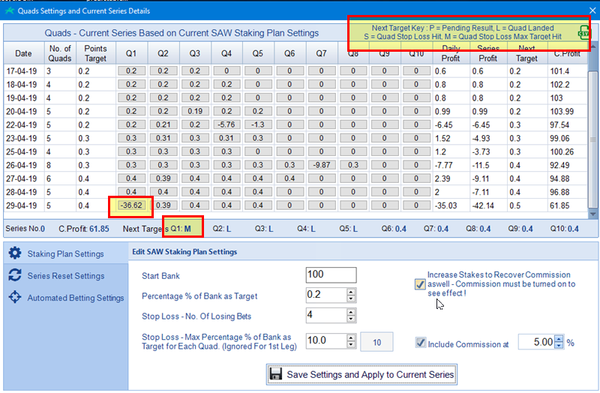Click the Points Target column header
This screenshot has height=393, width=600.
(95, 53)
